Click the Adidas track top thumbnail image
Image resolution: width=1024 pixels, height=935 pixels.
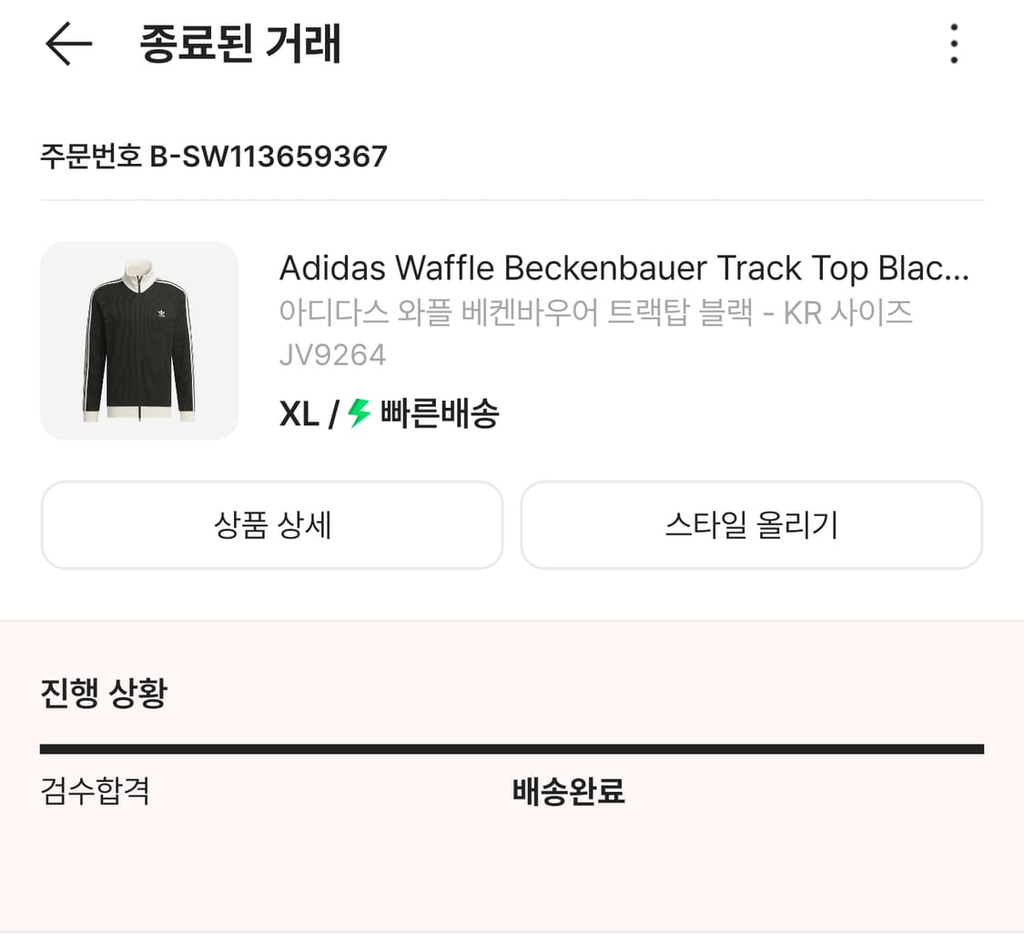(138, 340)
